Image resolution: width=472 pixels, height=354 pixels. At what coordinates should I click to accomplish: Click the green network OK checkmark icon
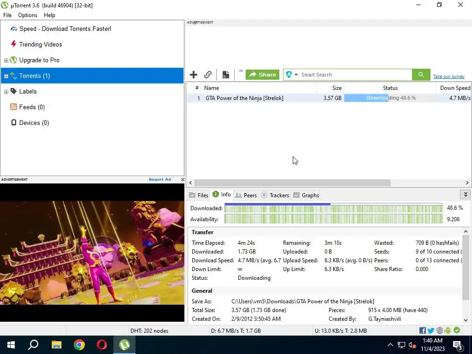(457, 330)
